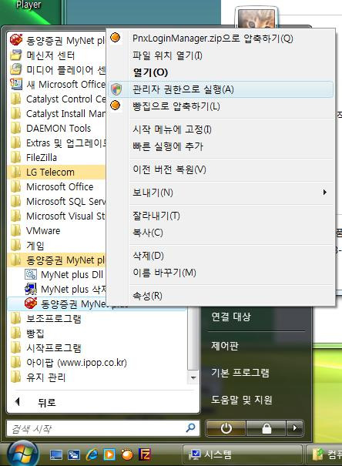Expand Microsoft Visual Studio folder

[56, 216]
